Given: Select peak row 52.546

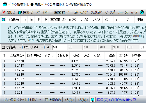Looking at the screenshot, I should [x=72, y=84].
